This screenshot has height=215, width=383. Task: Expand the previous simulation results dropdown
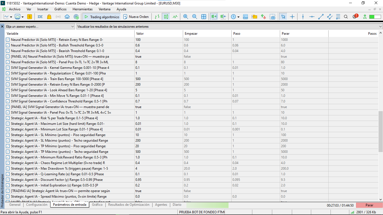(380, 27)
